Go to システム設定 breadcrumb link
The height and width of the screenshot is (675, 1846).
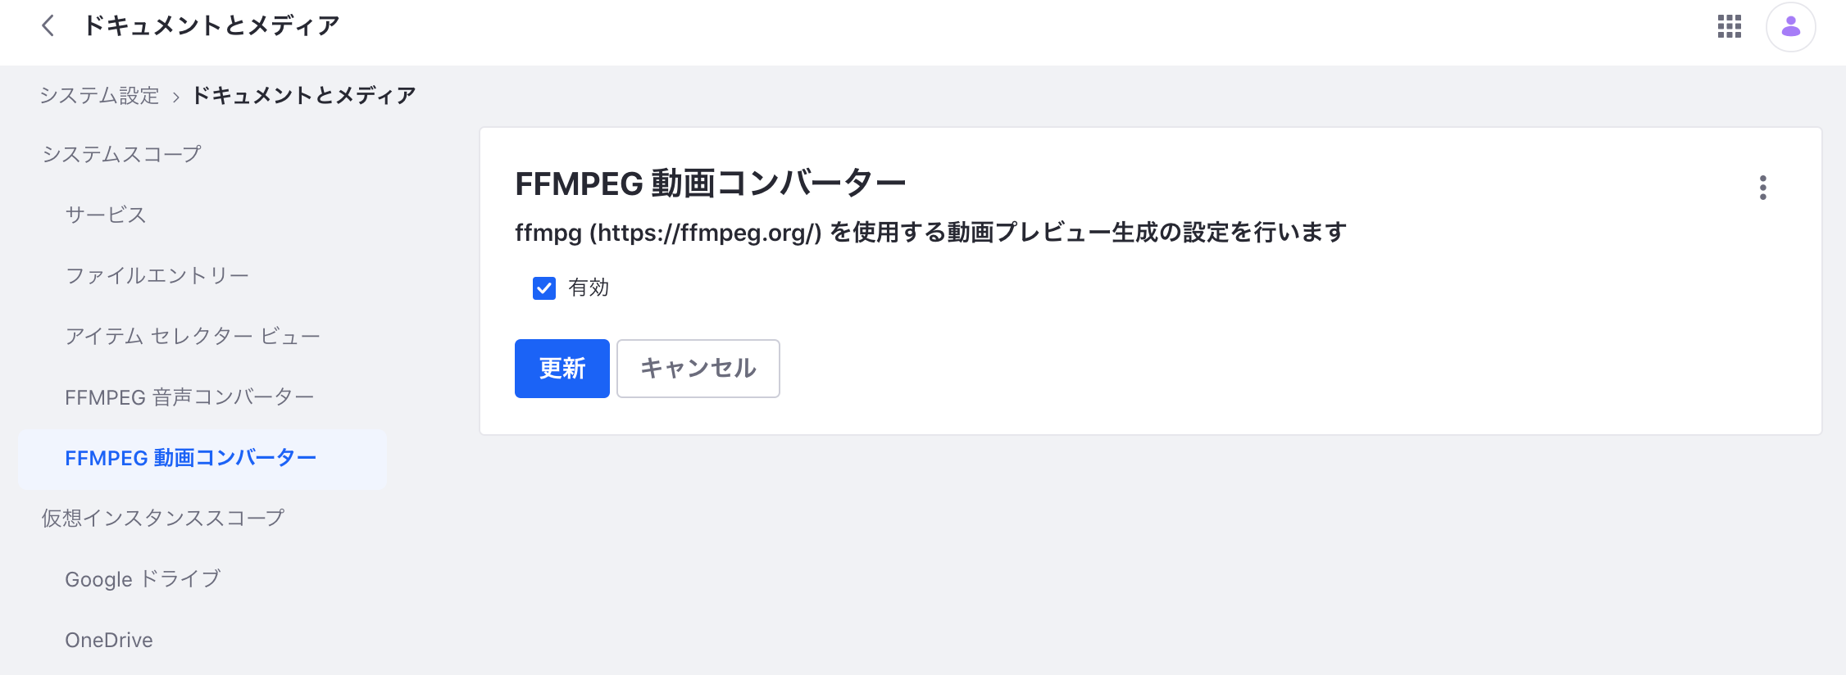pos(99,96)
